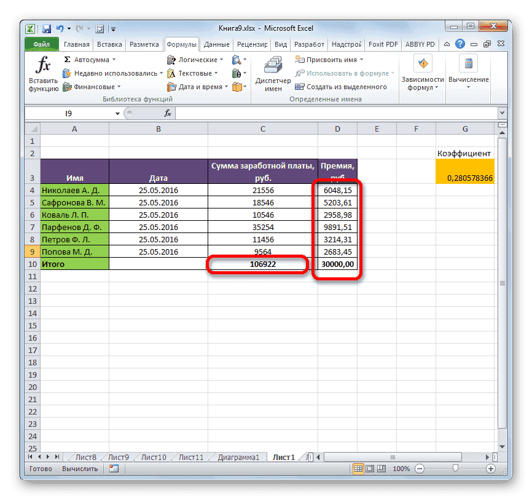The width and height of the screenshot is (532, 500).
Task: Switch to Page Layout view in status bar
Action: (x=369, y=468)
